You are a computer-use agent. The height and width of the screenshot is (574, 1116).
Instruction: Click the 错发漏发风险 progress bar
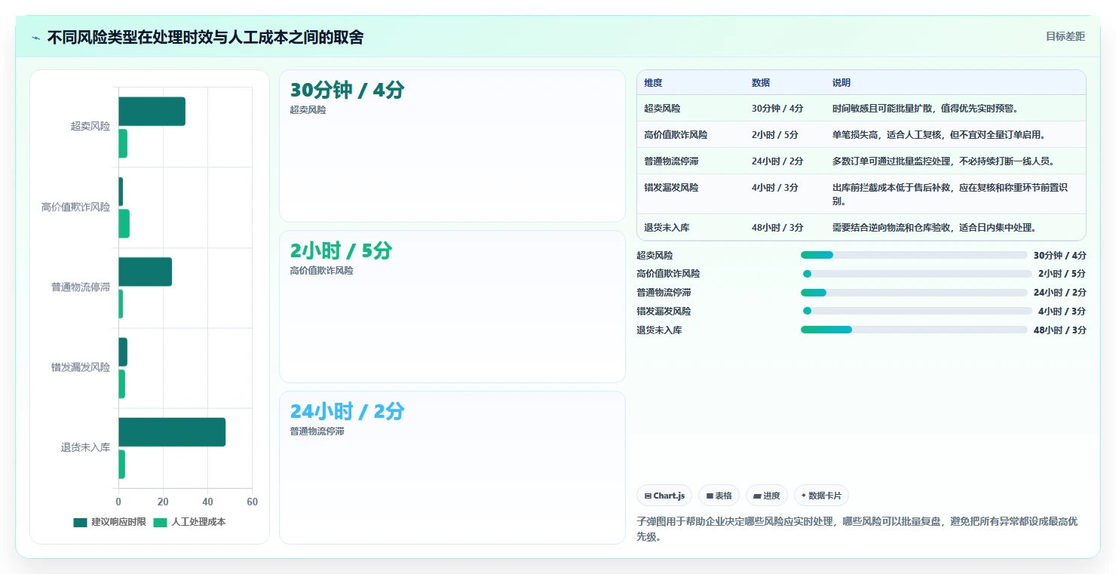click(x=916, y=311)
